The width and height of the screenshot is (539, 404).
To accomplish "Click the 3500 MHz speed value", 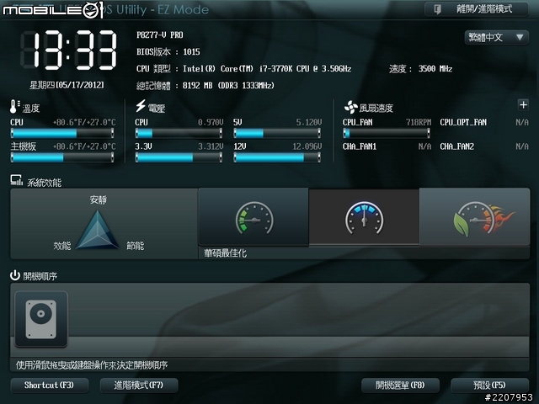I will pyautogui.click(x=435, y=69).
